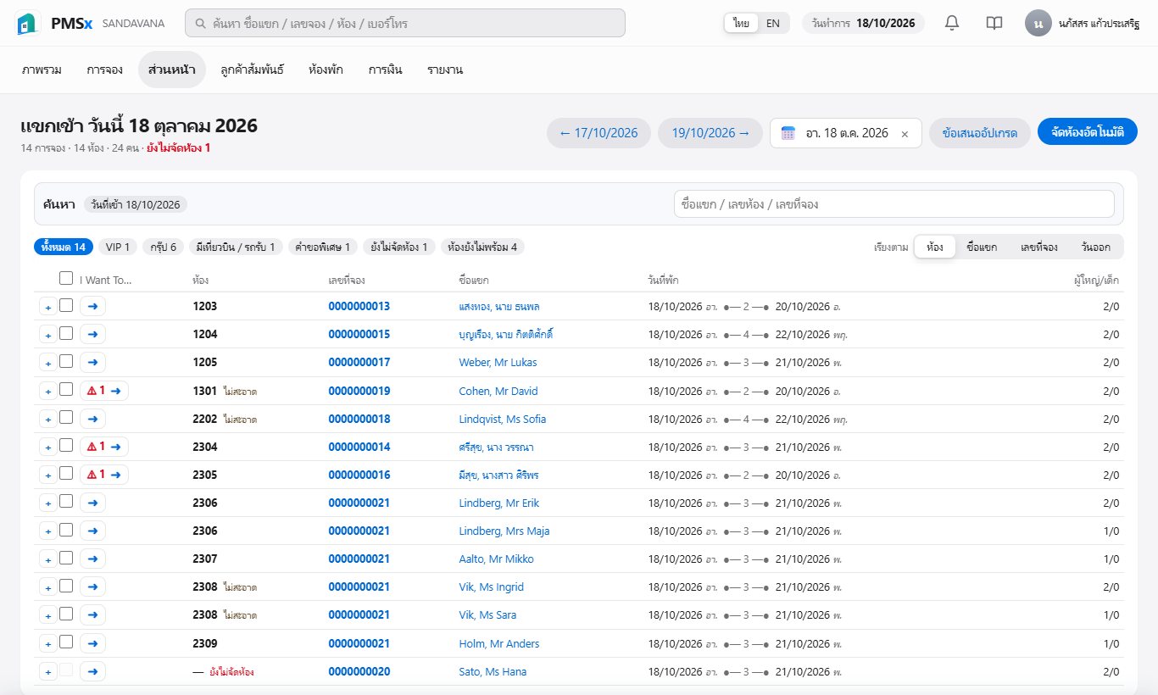This screenshot has height=695, width=1158.
Task: Go to previous day 17/10/2026
Action: pyautogui.click(x=598, y=133)
